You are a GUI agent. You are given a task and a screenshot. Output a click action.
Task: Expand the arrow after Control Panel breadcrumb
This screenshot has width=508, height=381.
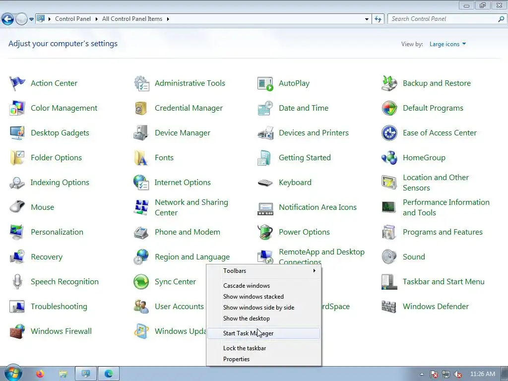pos(97,19)
